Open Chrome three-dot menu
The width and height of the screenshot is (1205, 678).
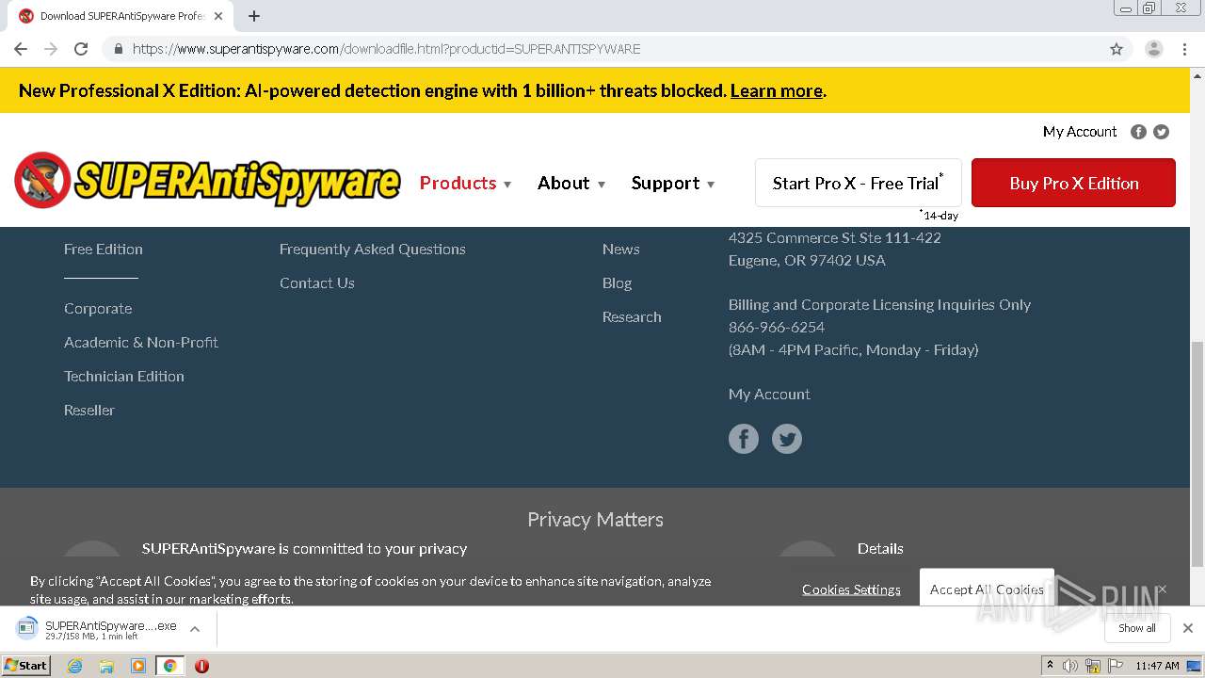point(1184,49)
